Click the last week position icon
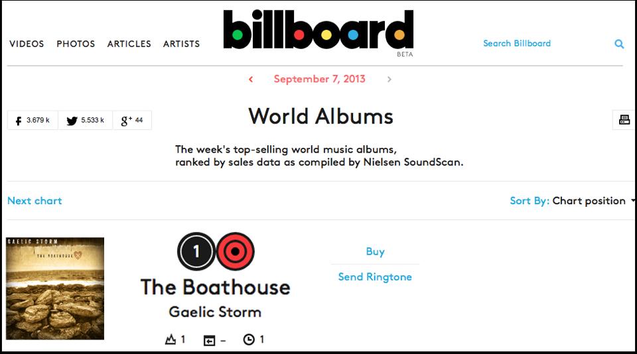The width and height of the screenshot is (637, 354). (209, 340)
